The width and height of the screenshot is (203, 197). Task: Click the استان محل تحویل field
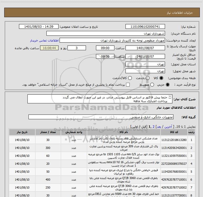tap(145, 64)
